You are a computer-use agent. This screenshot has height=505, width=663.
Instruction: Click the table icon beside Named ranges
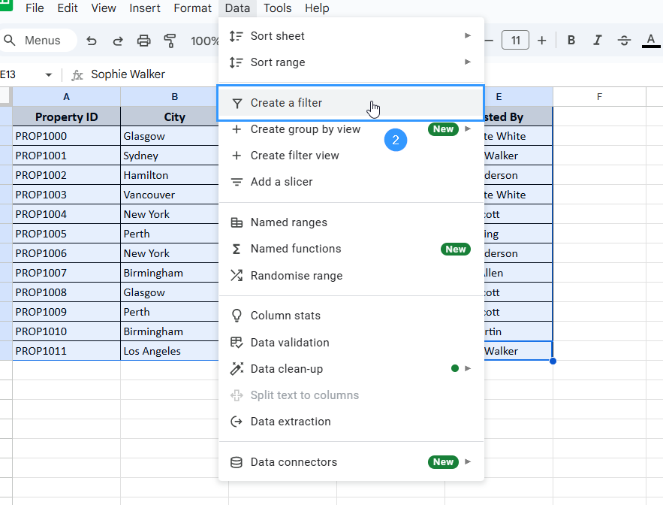(237, 222)
